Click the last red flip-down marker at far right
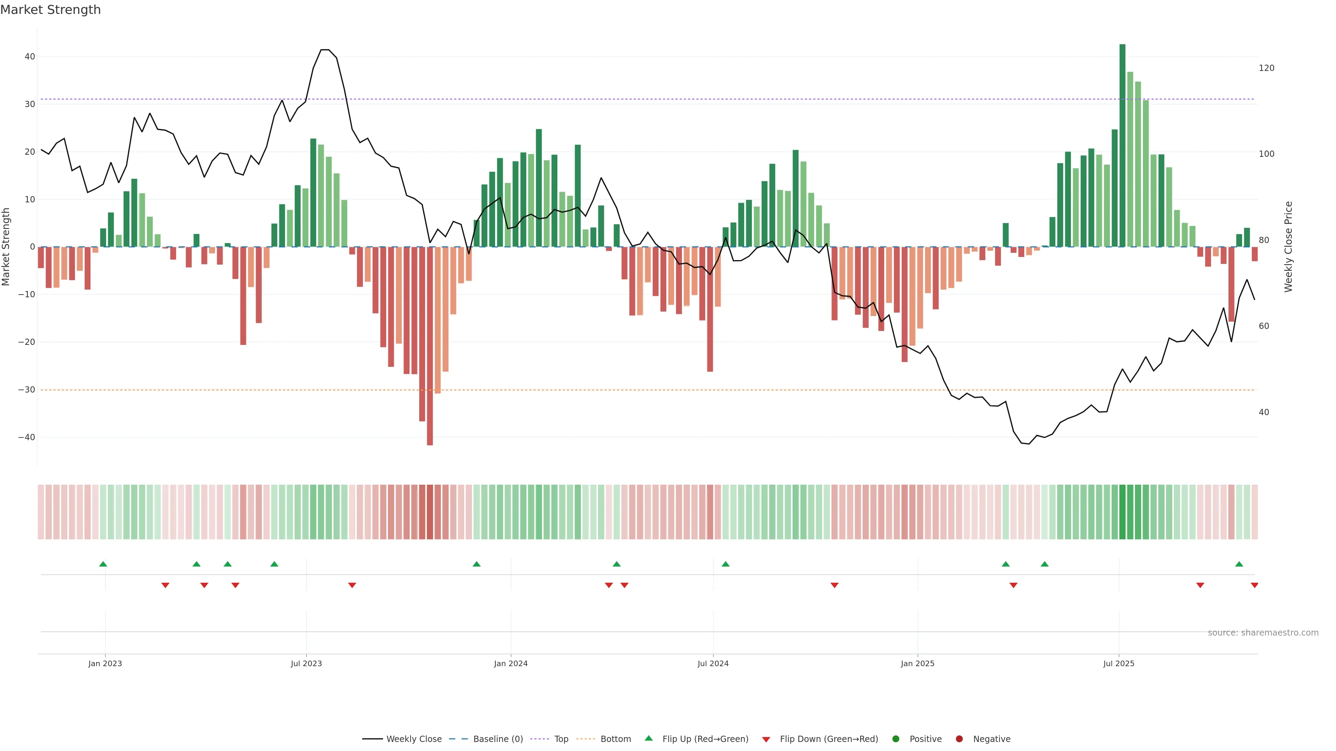Image resolution: width=1336 pixels, height=751 pixels. coord(1255,585)
